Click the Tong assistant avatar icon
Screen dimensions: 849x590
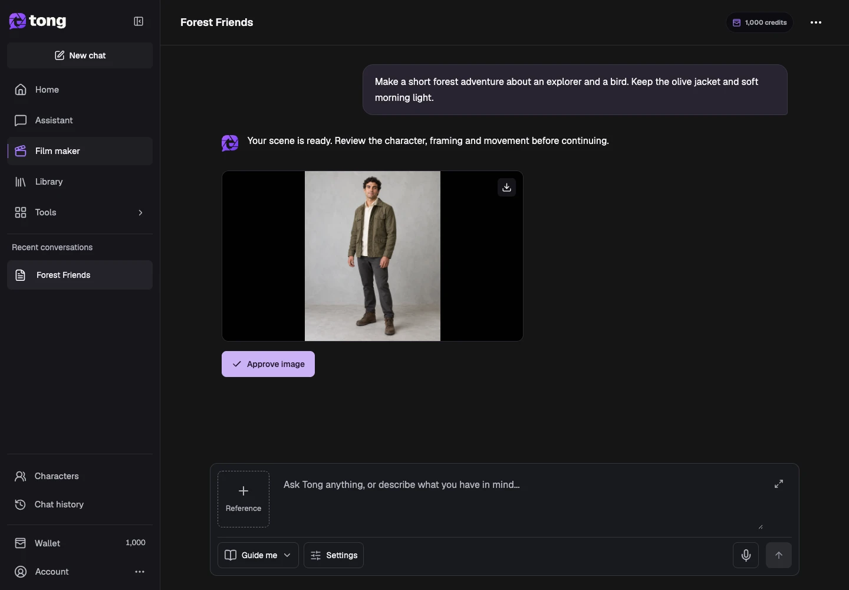click(x=230, y=143)
